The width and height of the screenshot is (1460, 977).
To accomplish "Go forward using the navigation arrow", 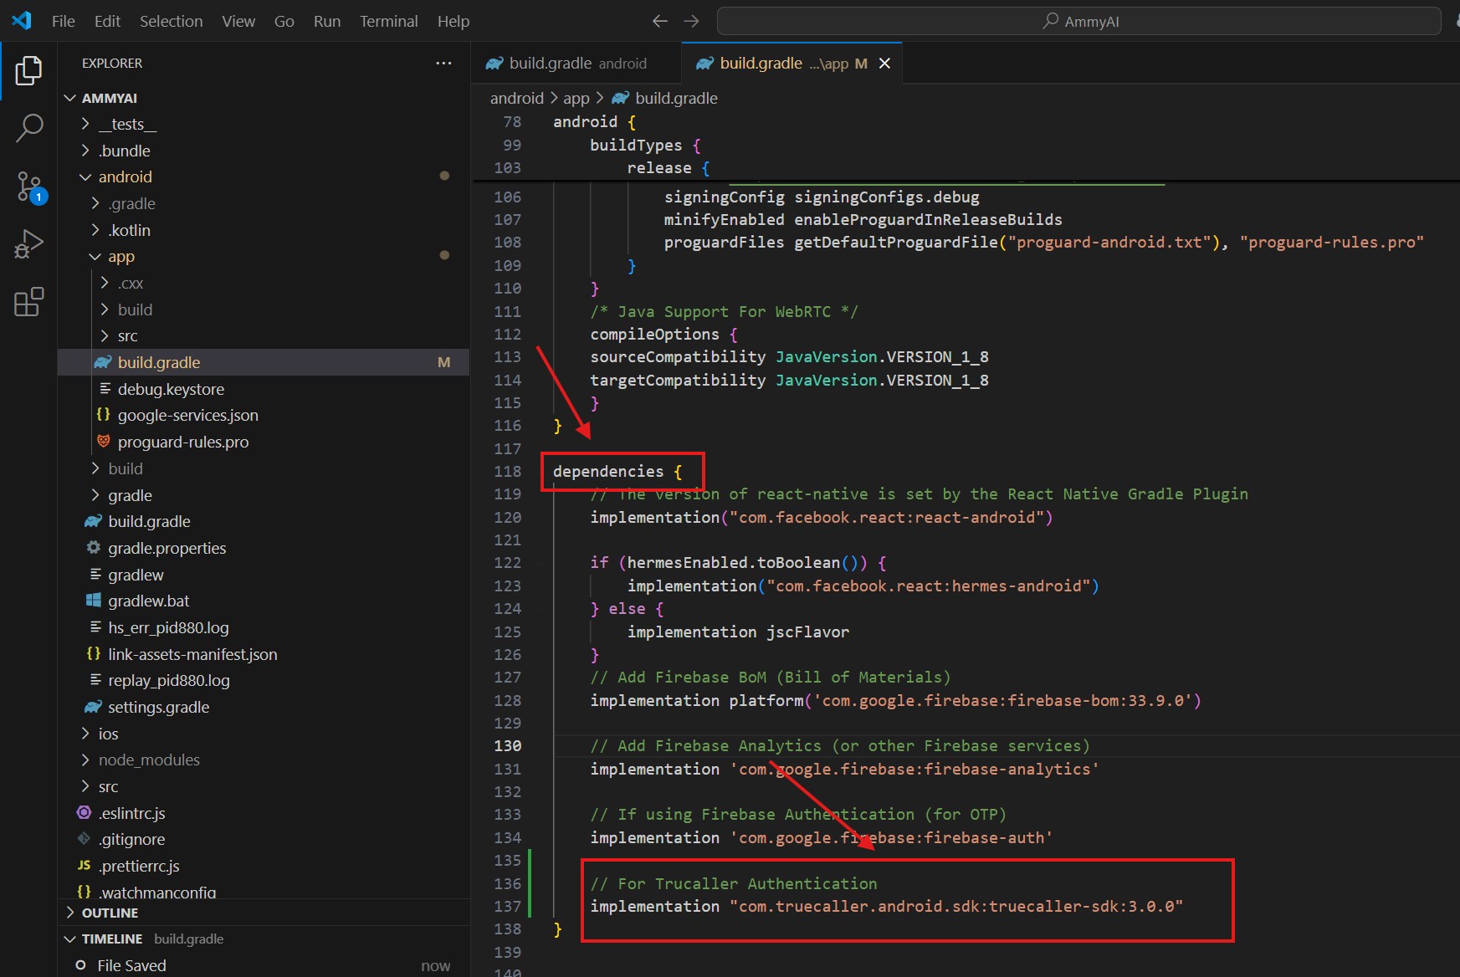I will tap(691, 21).
